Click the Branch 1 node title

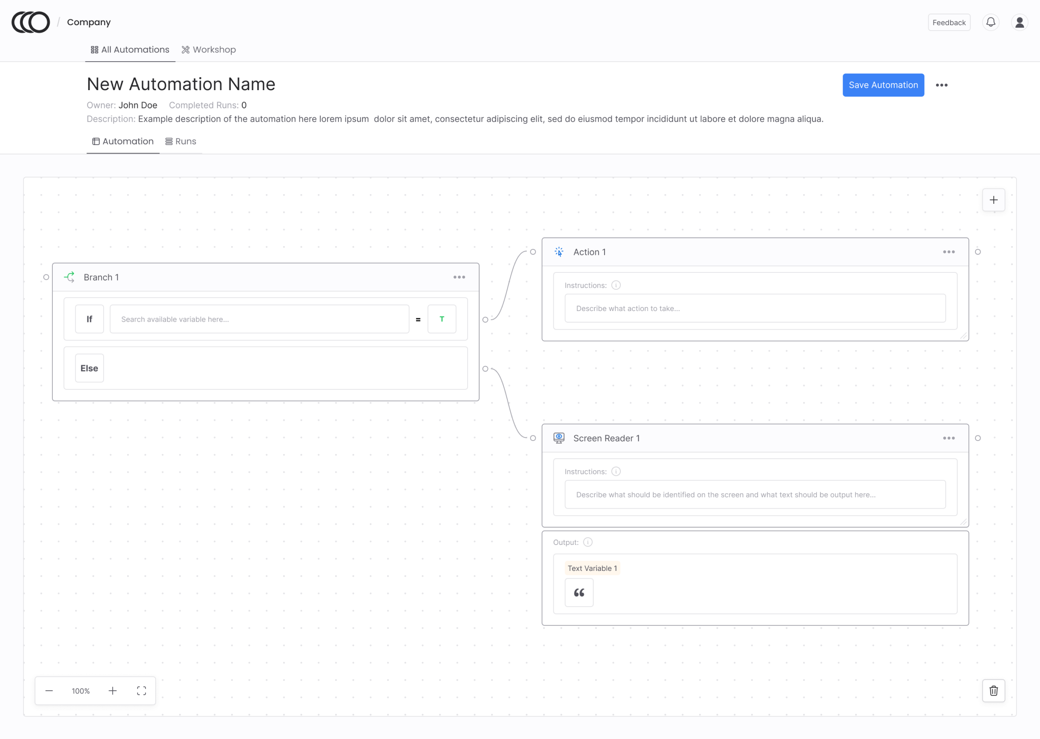pos(101,278)
